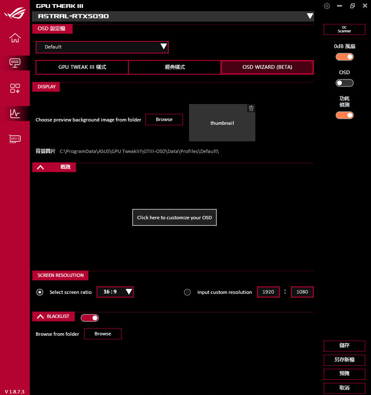
Task: Delete thumbnail using the trash icon
Action: [x=251, y=108]
